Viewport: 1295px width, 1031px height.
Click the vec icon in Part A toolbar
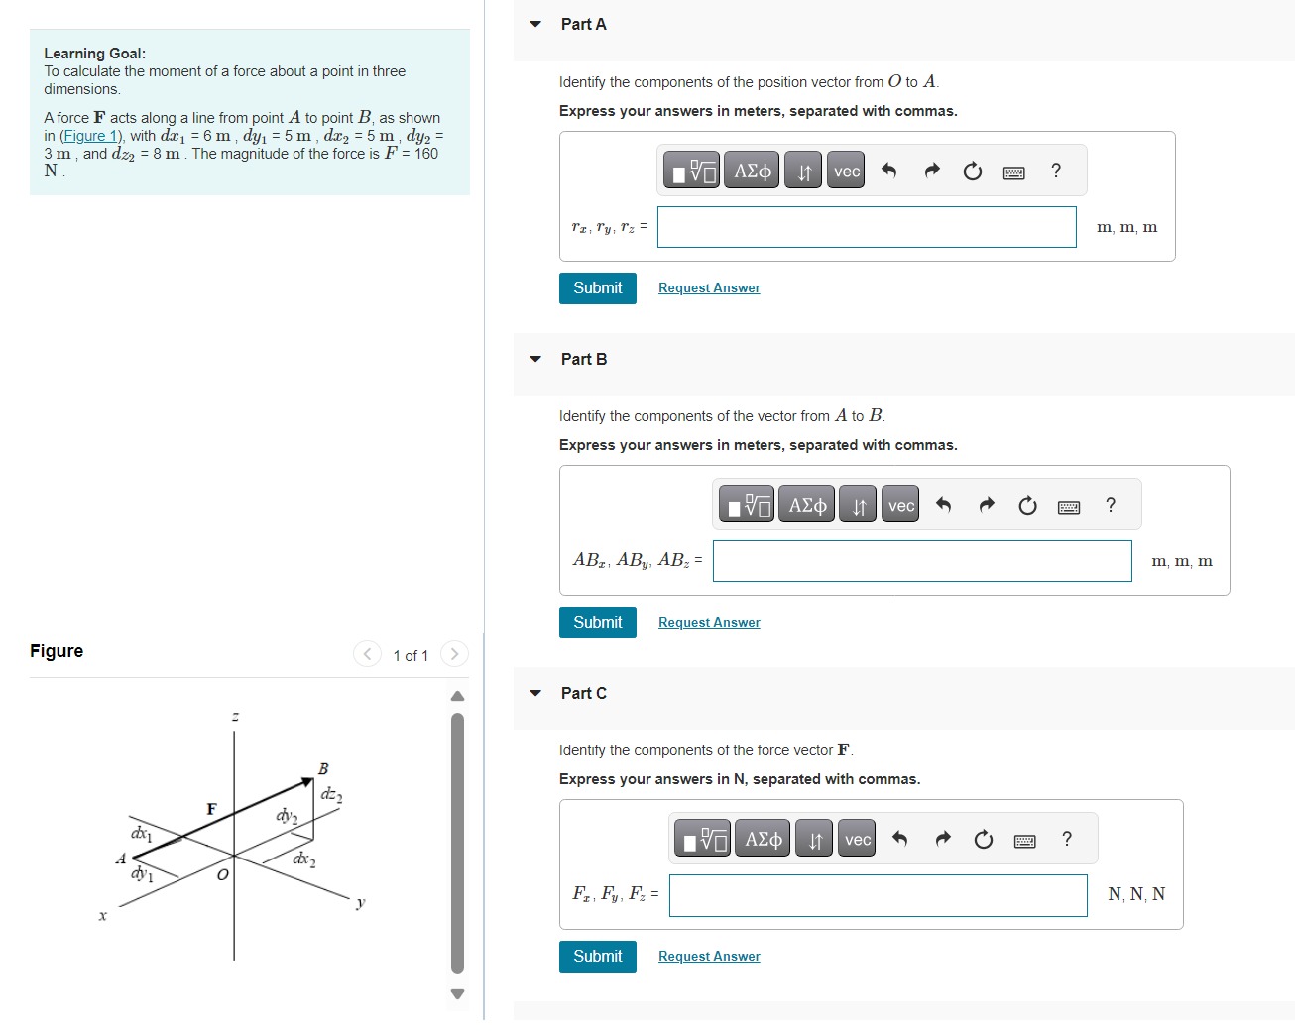[845, 170]
